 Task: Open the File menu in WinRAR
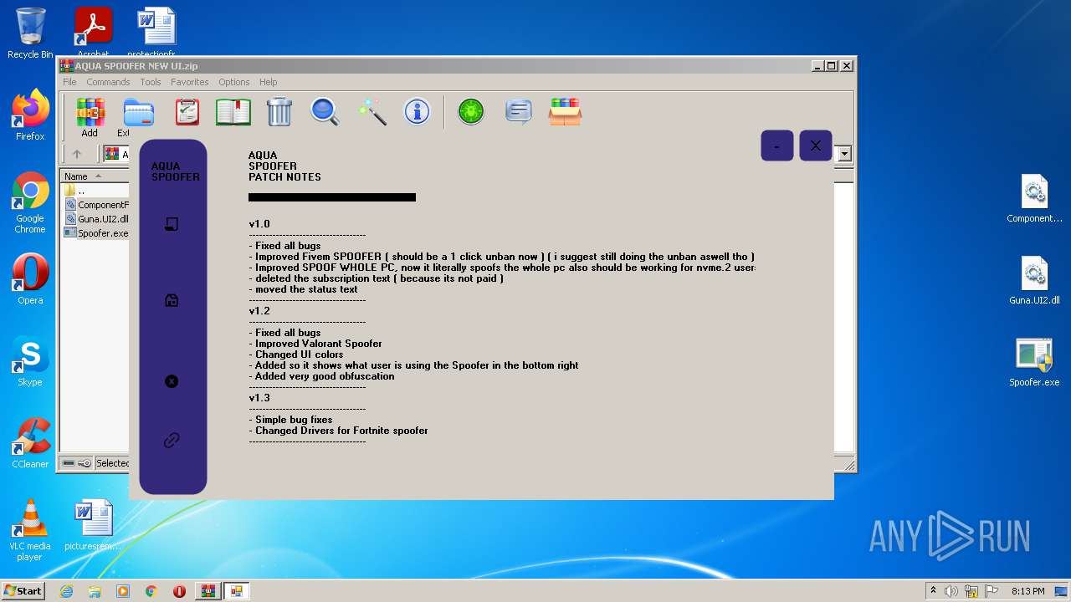pyautogui.click(x=69, y=82)
